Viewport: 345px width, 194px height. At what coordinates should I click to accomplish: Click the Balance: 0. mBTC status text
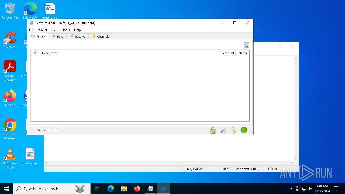pyautogui.click(x=47, y=130)
